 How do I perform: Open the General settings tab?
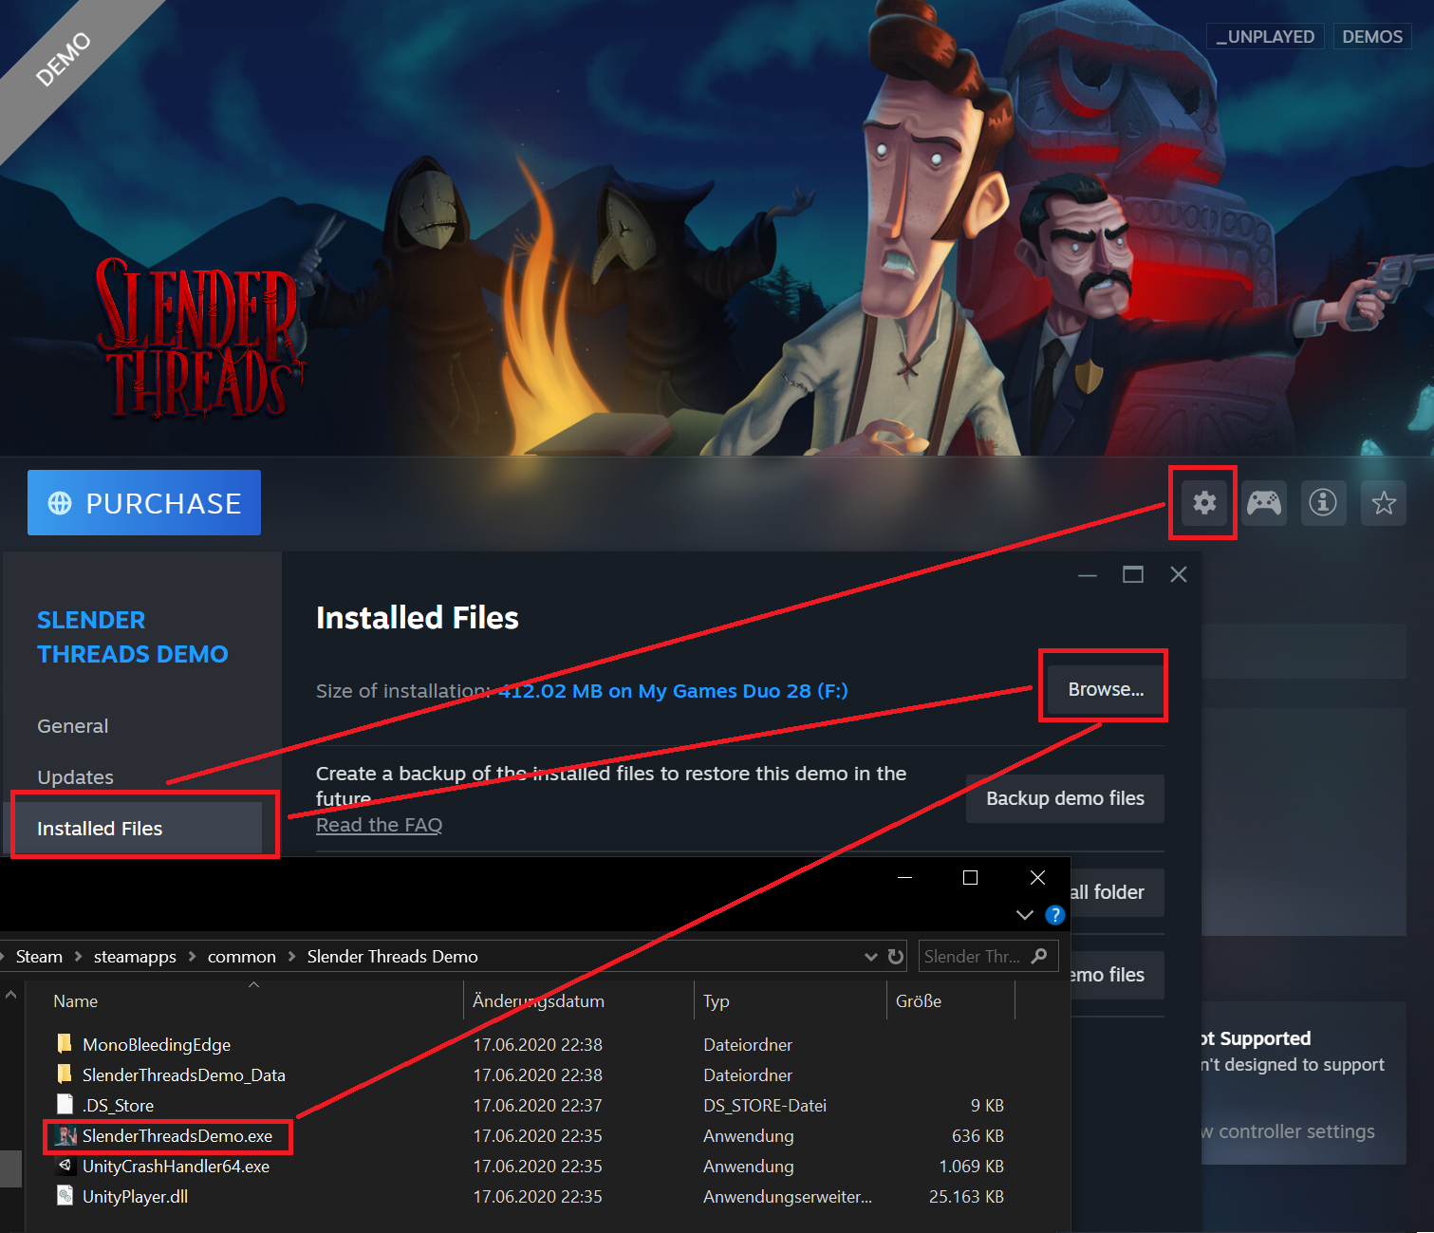coord(73,726)
